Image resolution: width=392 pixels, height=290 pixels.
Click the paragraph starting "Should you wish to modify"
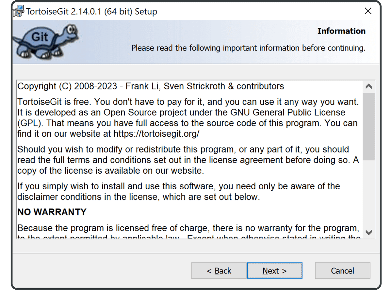click(188, 160)
